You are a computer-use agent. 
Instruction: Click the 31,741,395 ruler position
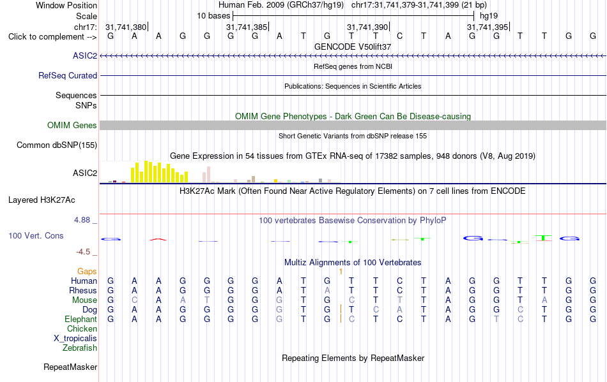(x=488, y=27)
